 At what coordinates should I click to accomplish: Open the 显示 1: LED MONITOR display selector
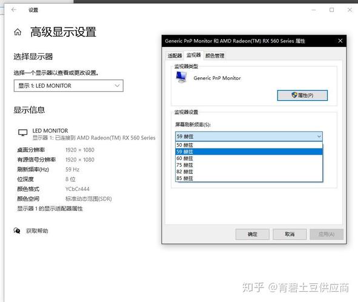(68, 86)
